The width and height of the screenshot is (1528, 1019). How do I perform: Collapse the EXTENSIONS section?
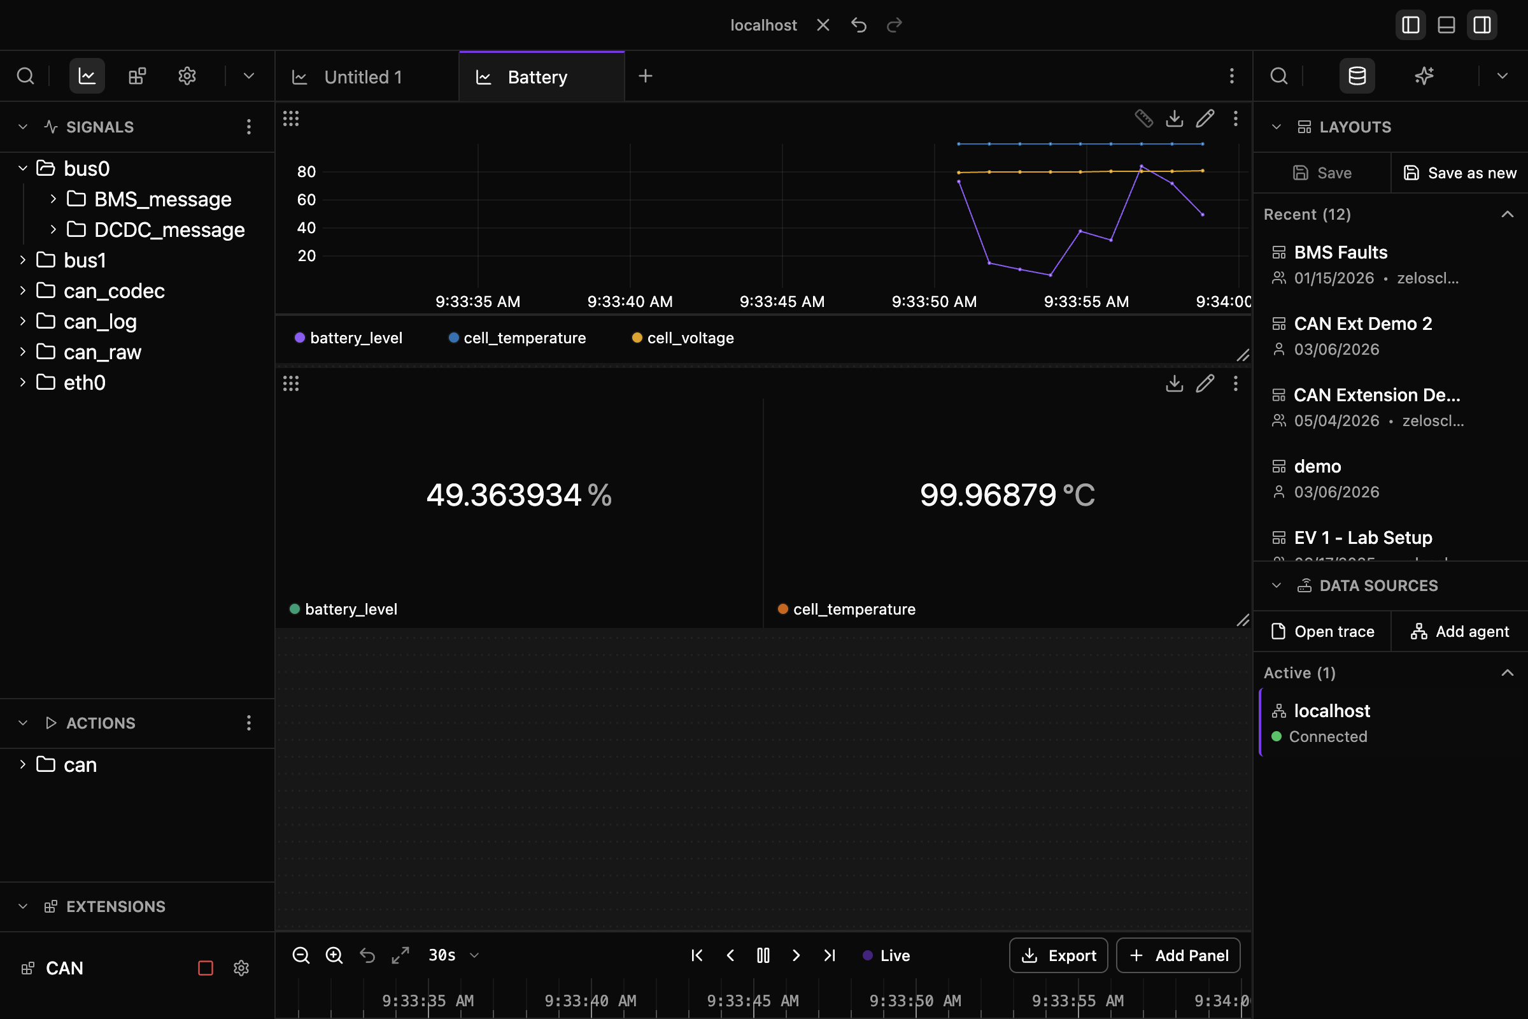pos(24,906)
